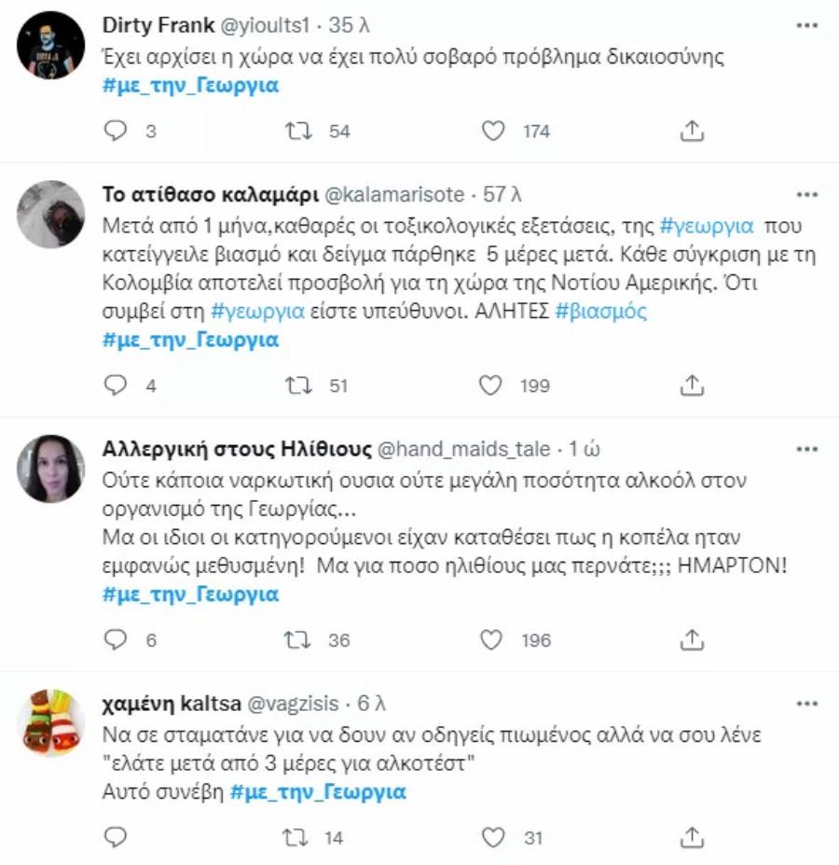Share the tweet by Αλλεργική στους Ηλίθιους
This screenshot has width=839, height=865.
coord(690,641)
